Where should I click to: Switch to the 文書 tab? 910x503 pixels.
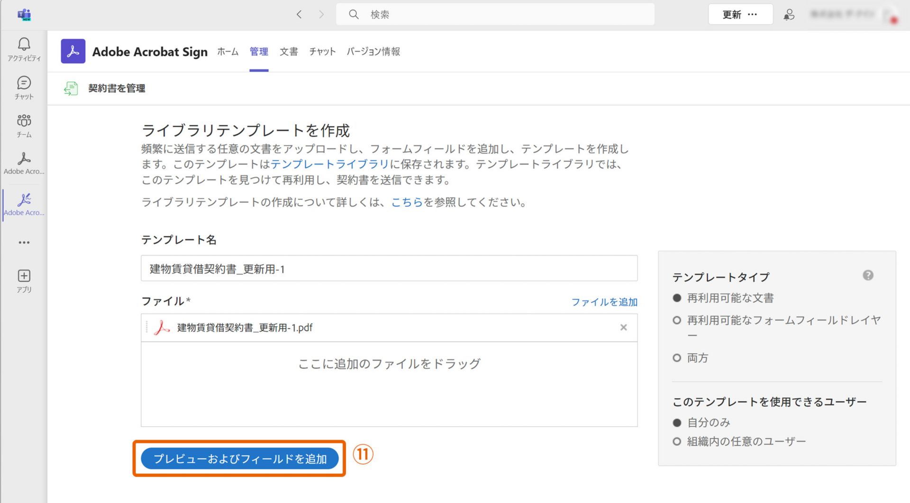pyautogui.click(x=289, y=51)
